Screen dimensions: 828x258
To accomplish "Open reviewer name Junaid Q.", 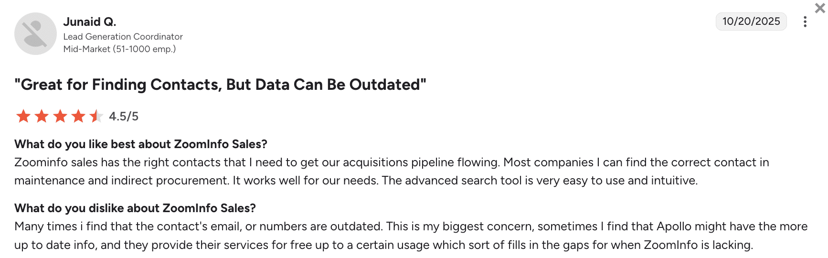I will pyautogui.click(x=90, y=21).
